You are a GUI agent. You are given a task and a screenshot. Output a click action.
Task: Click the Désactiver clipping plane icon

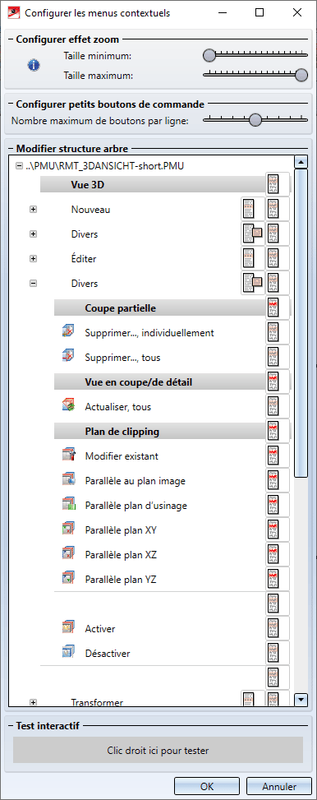(68, 653)
